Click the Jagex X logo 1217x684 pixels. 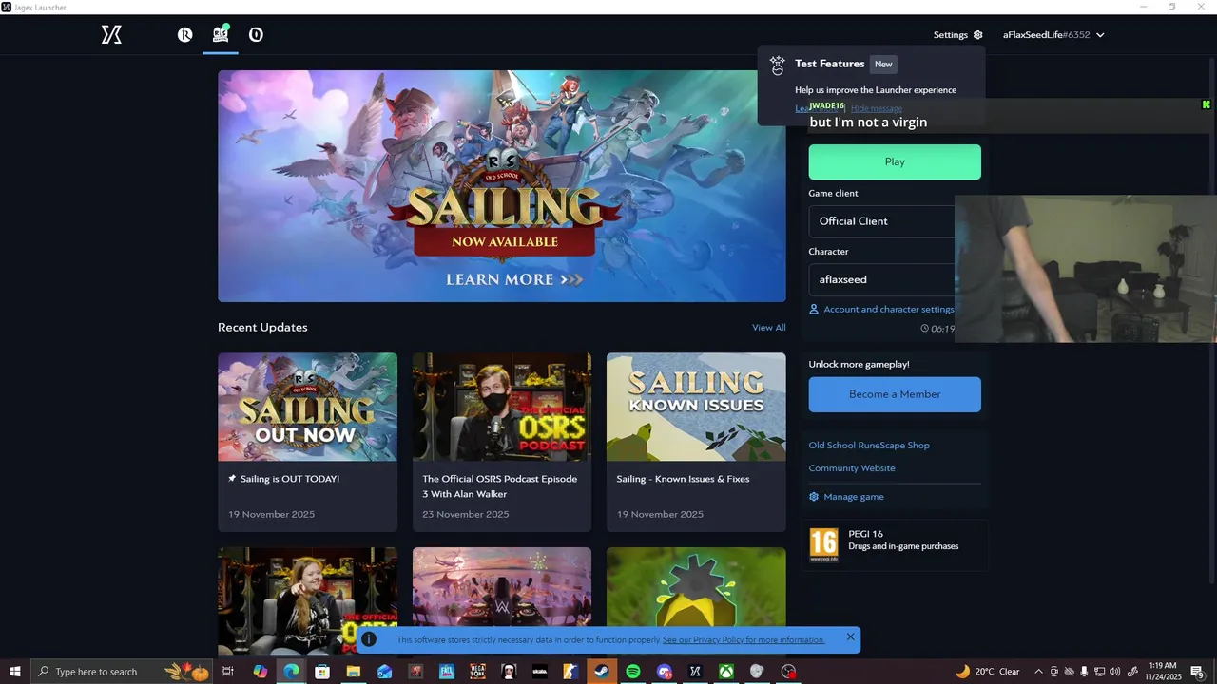point(111,35)
